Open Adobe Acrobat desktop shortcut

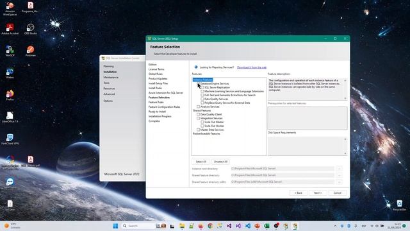pyautogui.click(x=10, y=29)
